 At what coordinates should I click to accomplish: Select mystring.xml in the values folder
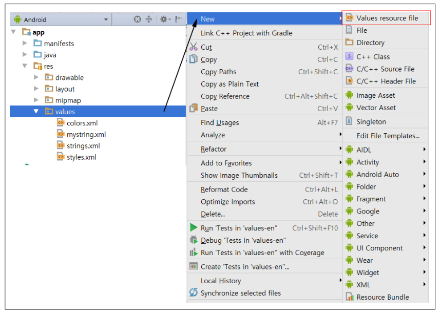[x=86, y=134]
